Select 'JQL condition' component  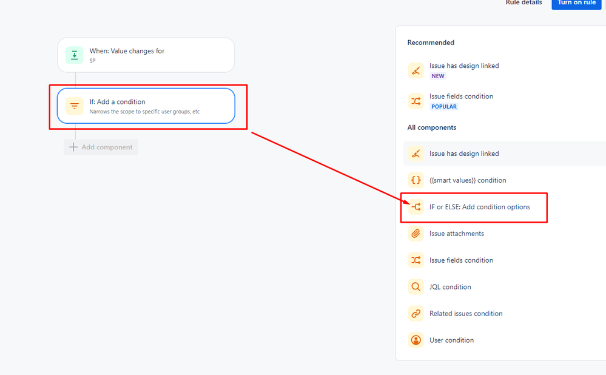(504, 287)
